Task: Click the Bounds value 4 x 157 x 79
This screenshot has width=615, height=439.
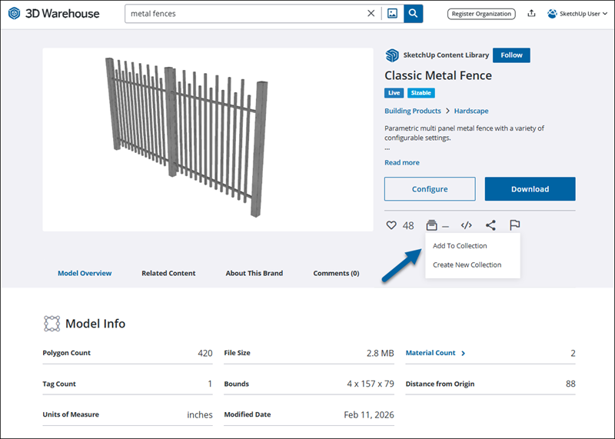Action: pos(371,384)
